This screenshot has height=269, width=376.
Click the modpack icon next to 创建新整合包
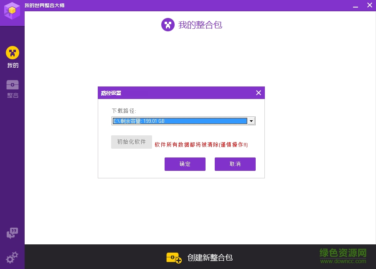(174, 258)
